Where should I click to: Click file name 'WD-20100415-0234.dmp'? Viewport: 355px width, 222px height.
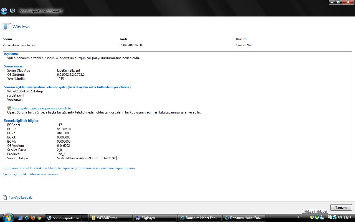coord(25,91)
